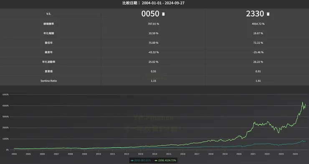The image size is (309, 164).
Task: Click volatility value 26.22 %
Action: [x=258, y=62]
